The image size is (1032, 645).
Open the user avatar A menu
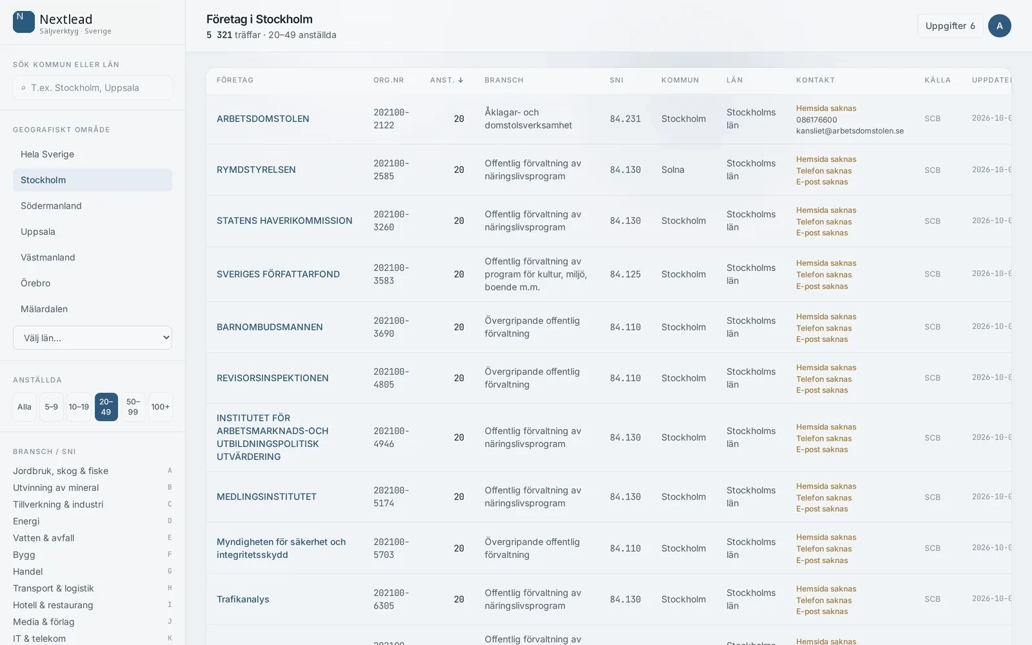point(999,26)
